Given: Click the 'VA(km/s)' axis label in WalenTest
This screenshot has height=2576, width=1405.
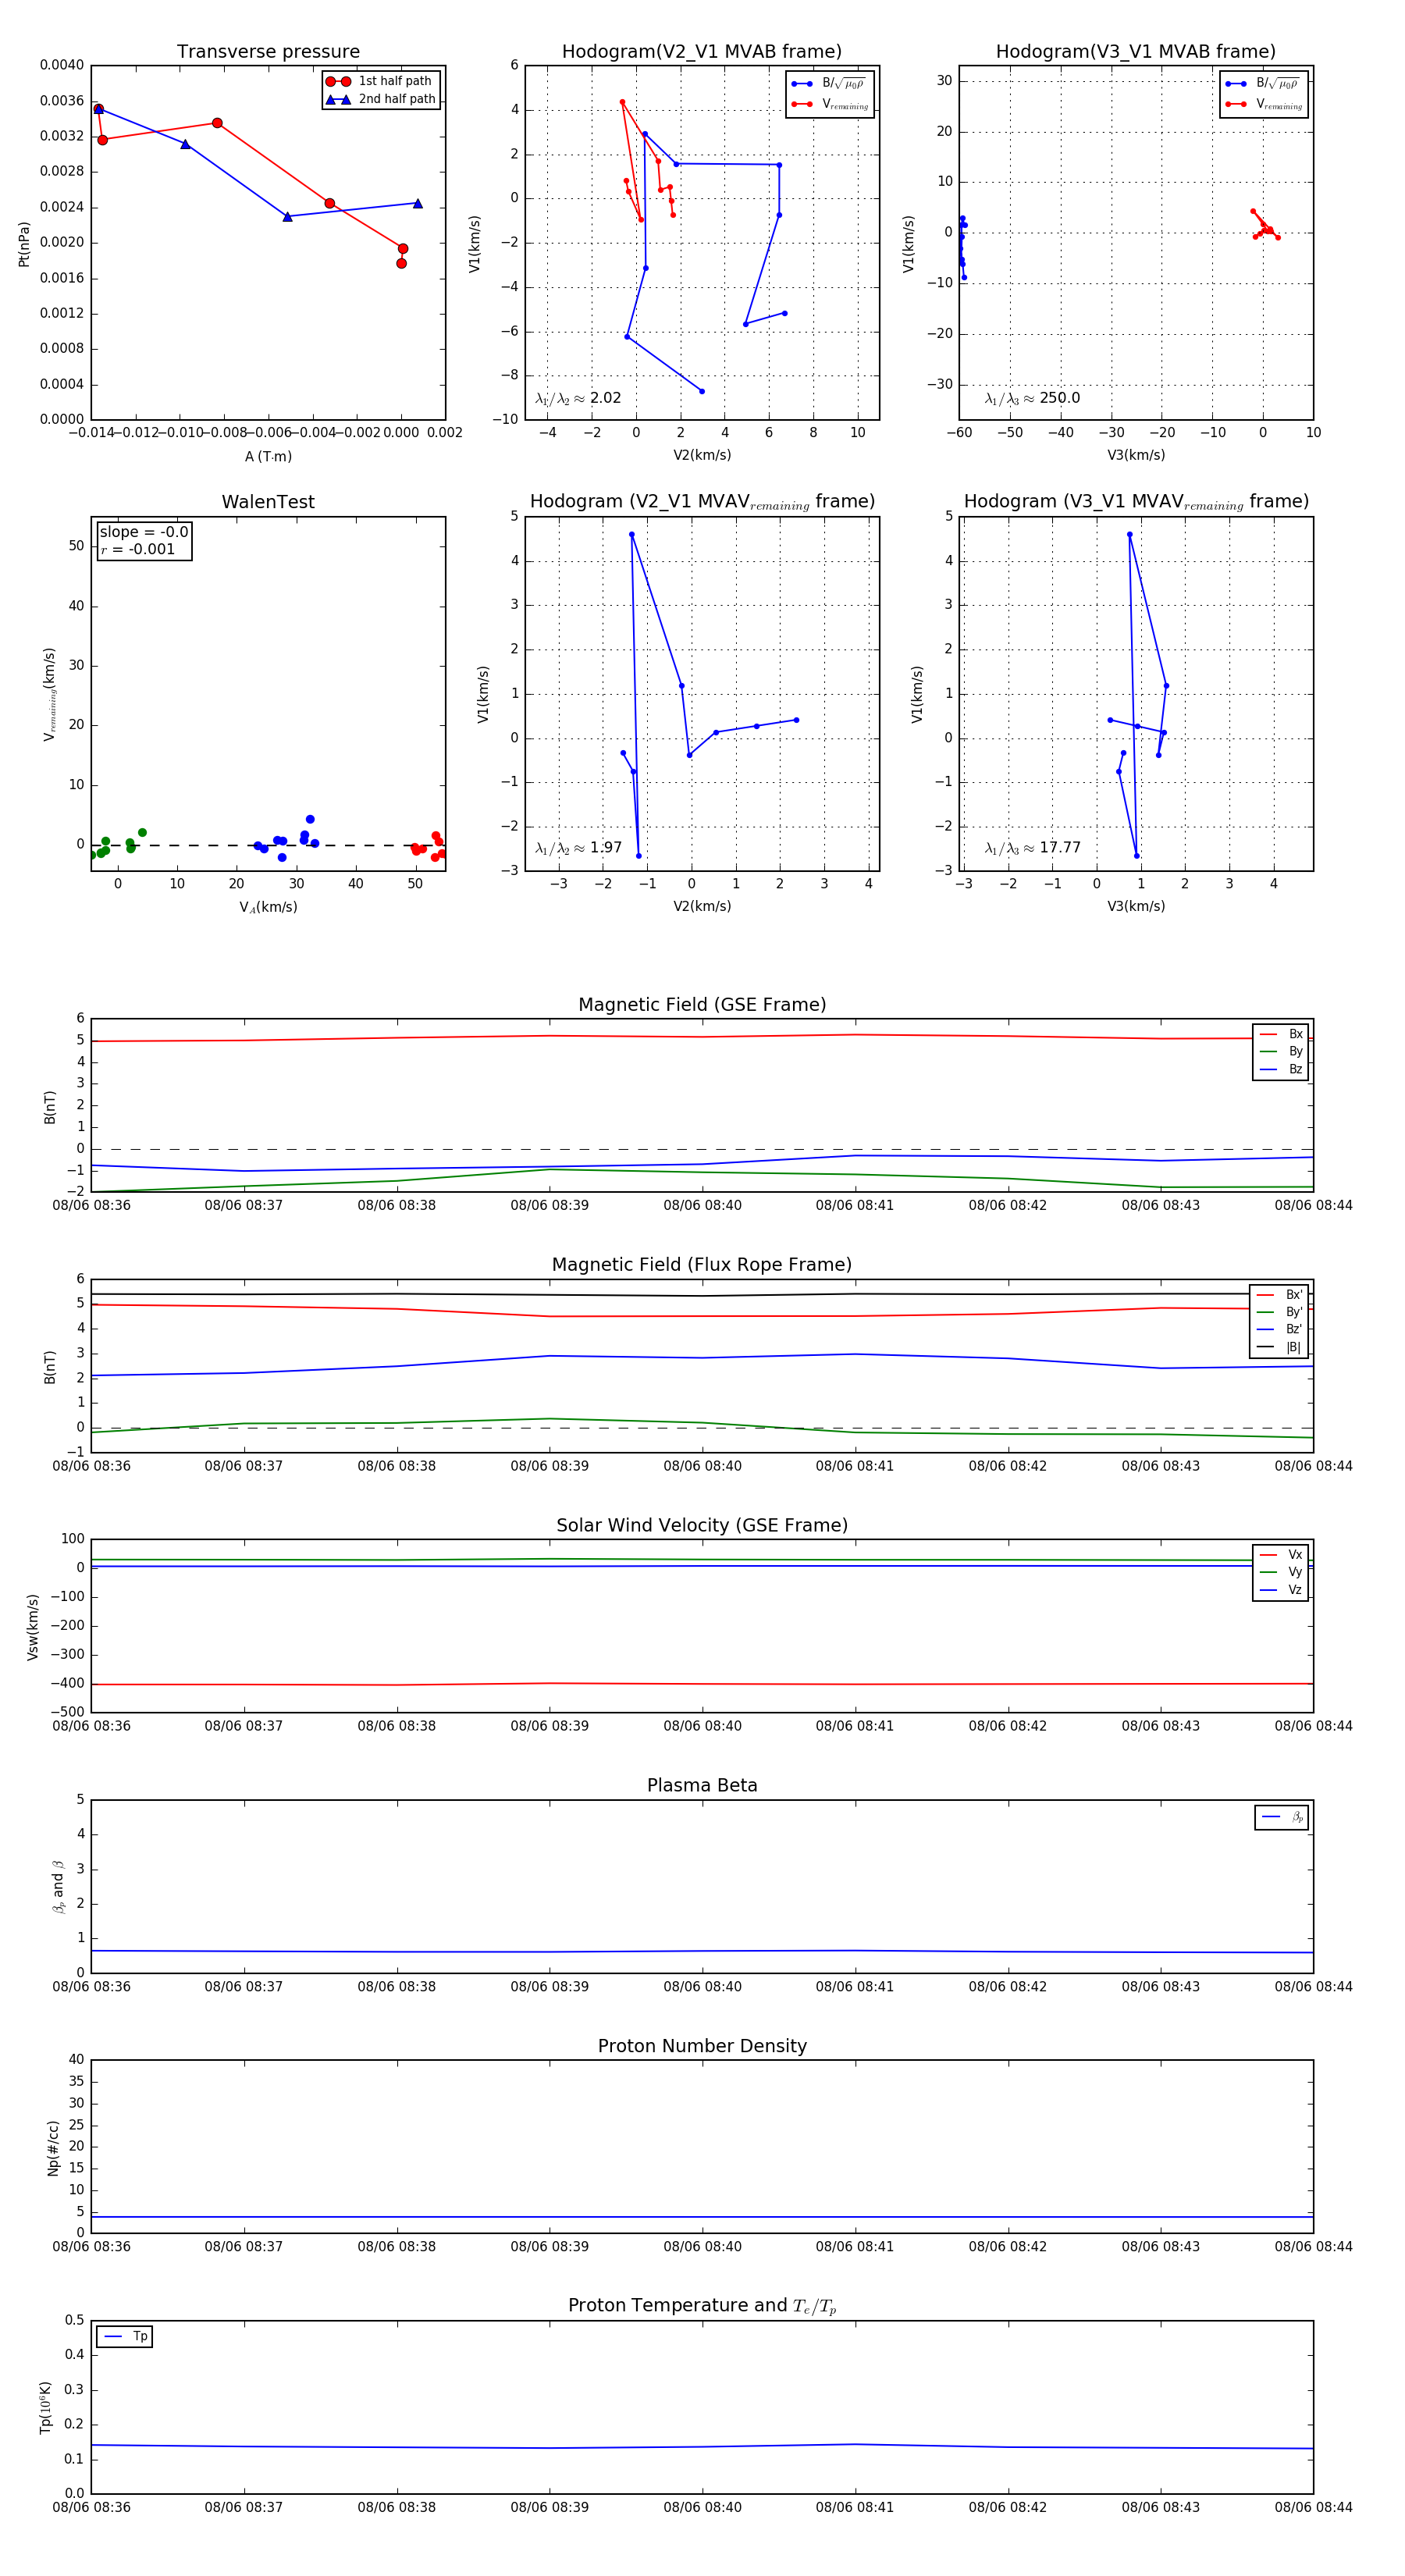Looking at the screenshot, I should coord(268,907).
